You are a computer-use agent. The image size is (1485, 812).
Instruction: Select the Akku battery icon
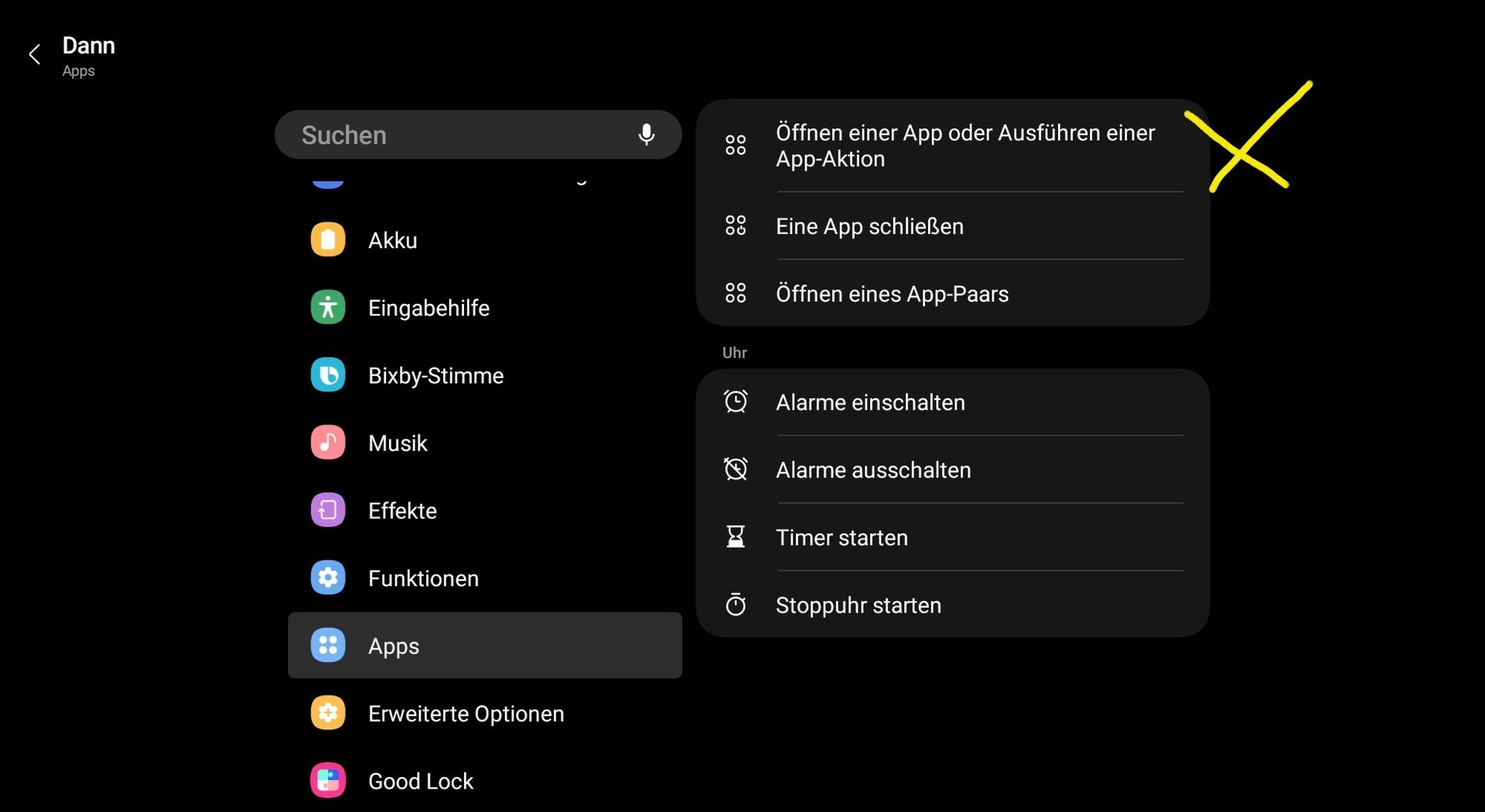point(328,240)
